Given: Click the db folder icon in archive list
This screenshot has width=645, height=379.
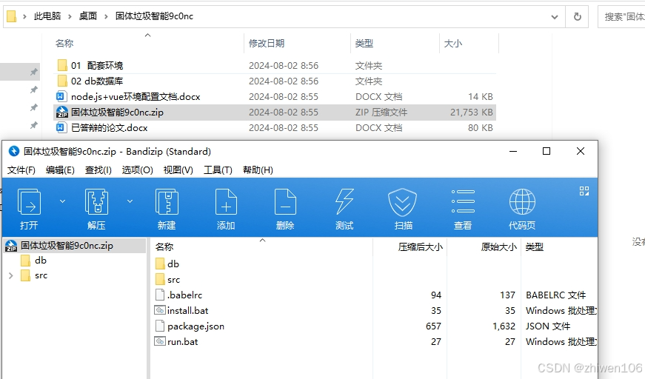Looking at the screenshot, I should tap(160, 264).
